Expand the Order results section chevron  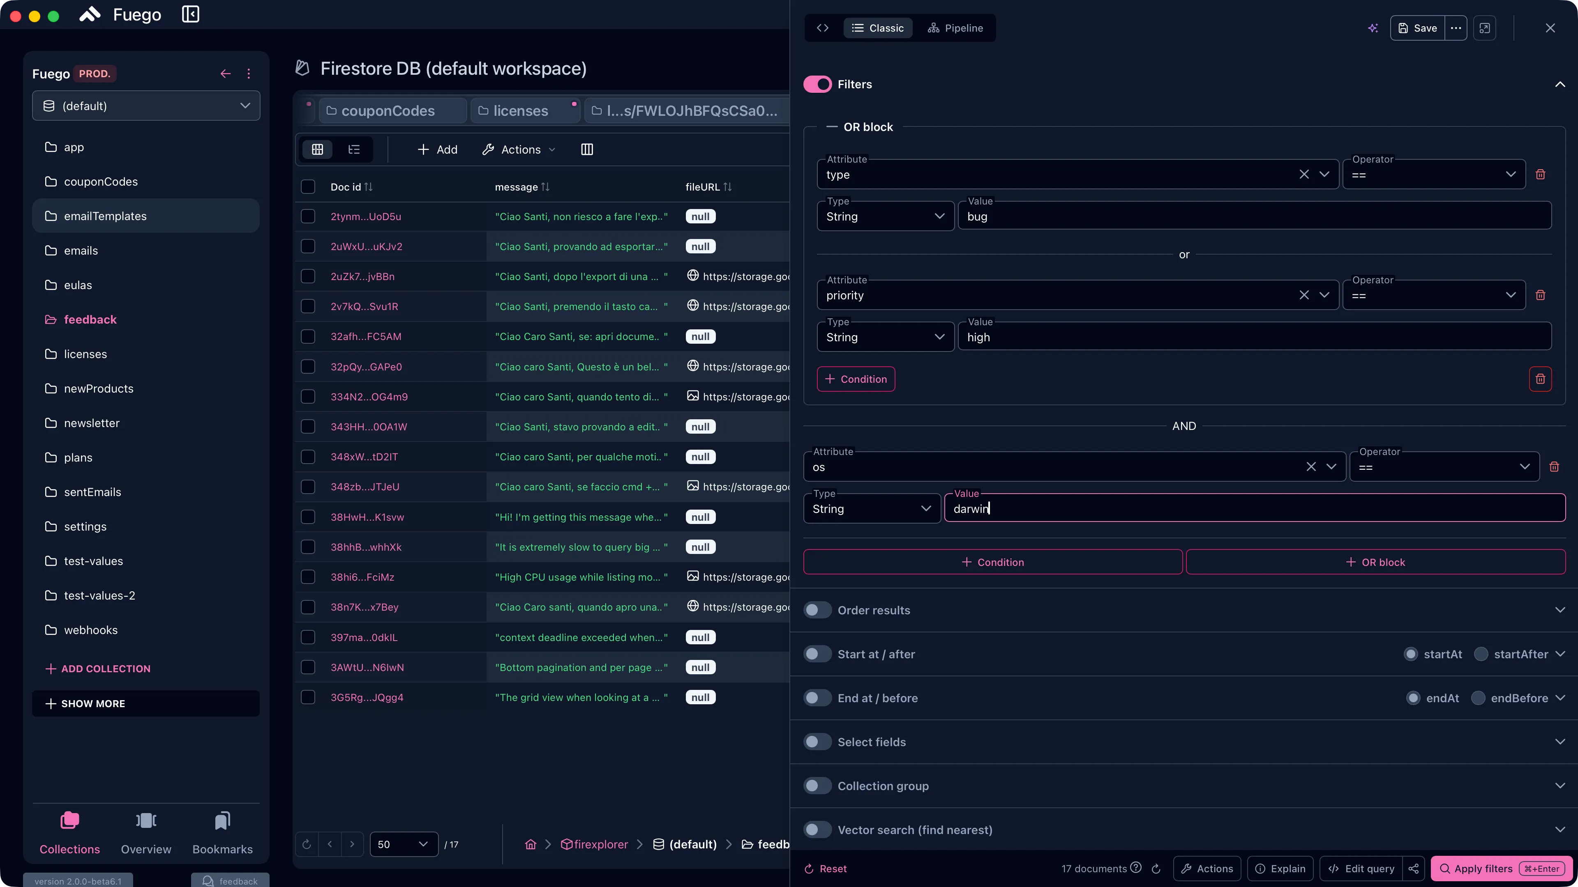tap(1560, 610)
